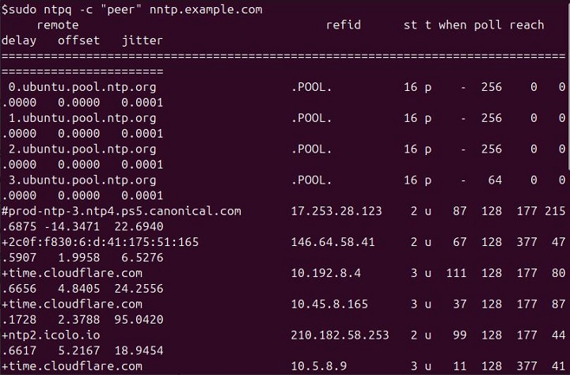The height and width of the screenshot is (375, 570).
Task: Click the "jitter" column header
Action: (142, 40)
